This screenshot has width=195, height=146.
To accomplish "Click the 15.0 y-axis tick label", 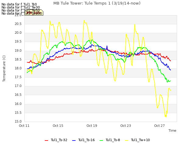I will pyautogui.click(x=18, y=122).
